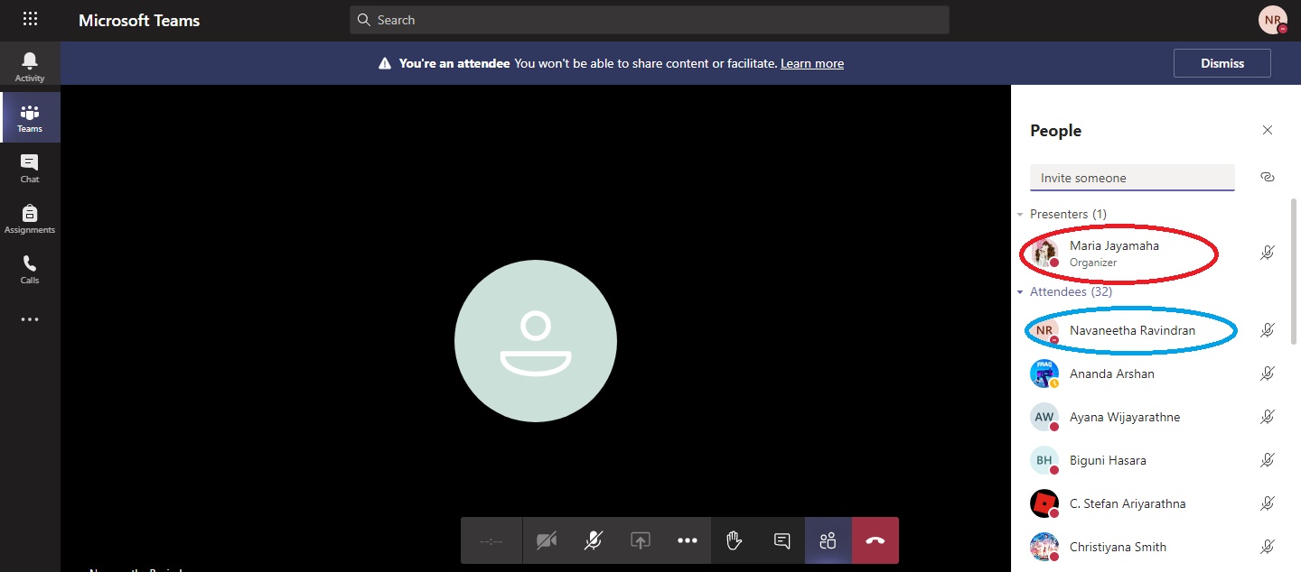Copy the meeting invite link
1301x572 pixels.
(1267, 177)
